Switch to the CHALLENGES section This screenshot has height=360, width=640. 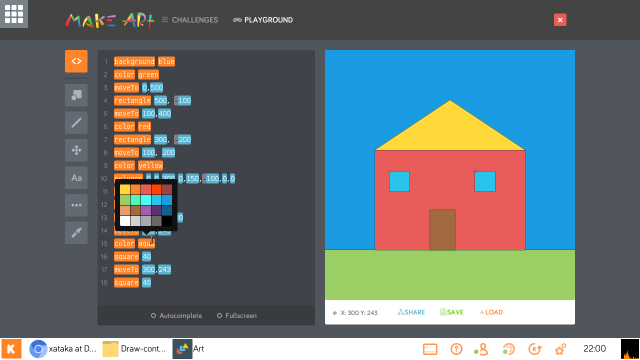(194, 20)
